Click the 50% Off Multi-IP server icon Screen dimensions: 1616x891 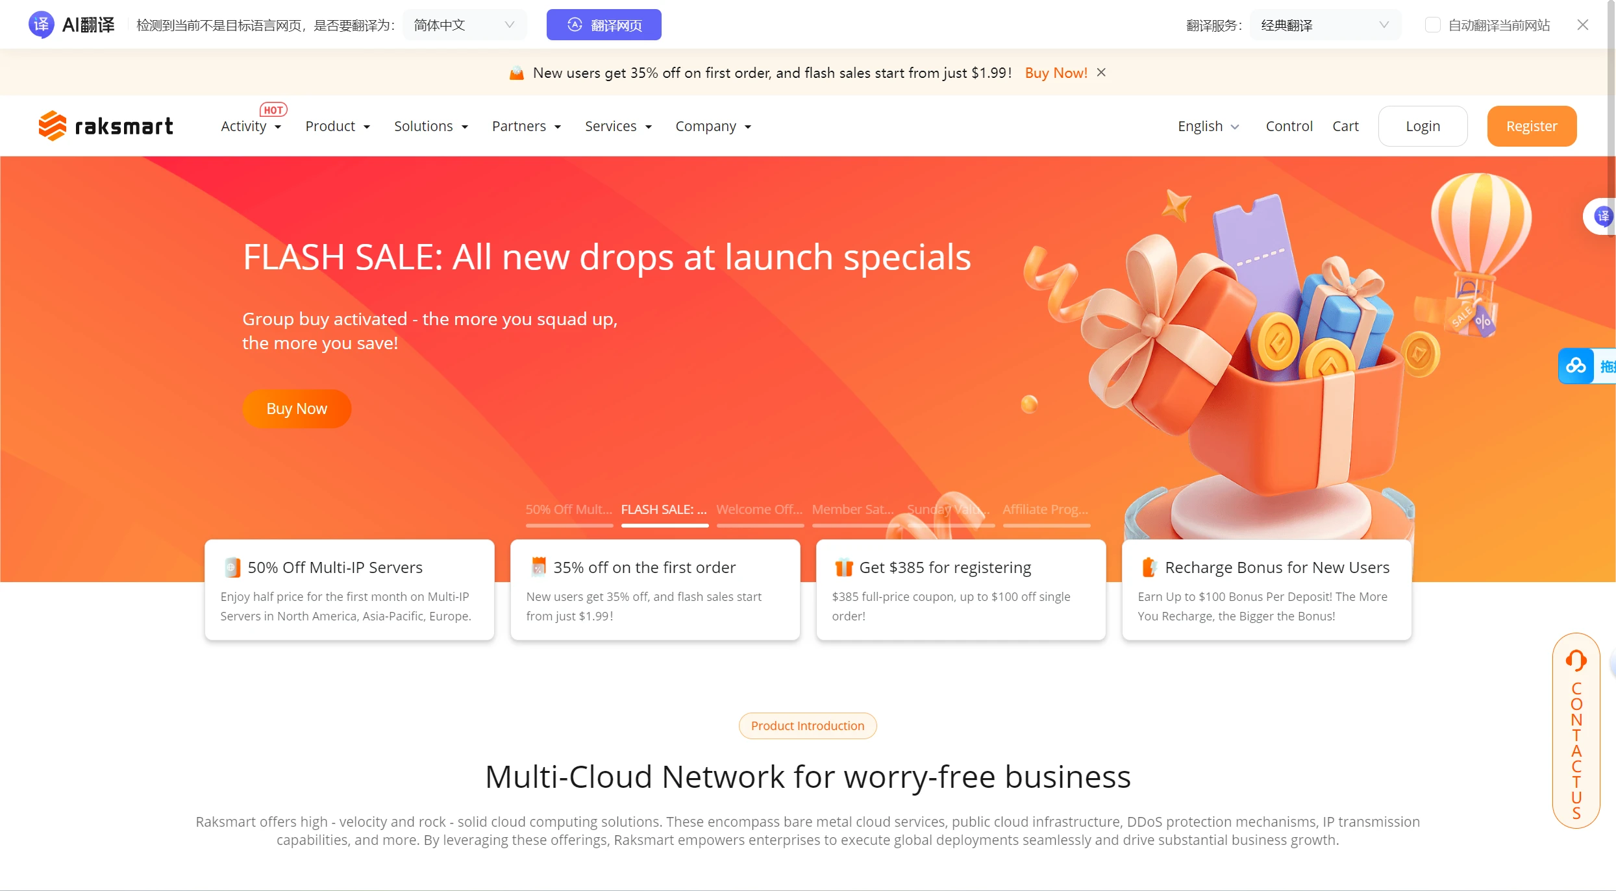click(x=232, y=567)
